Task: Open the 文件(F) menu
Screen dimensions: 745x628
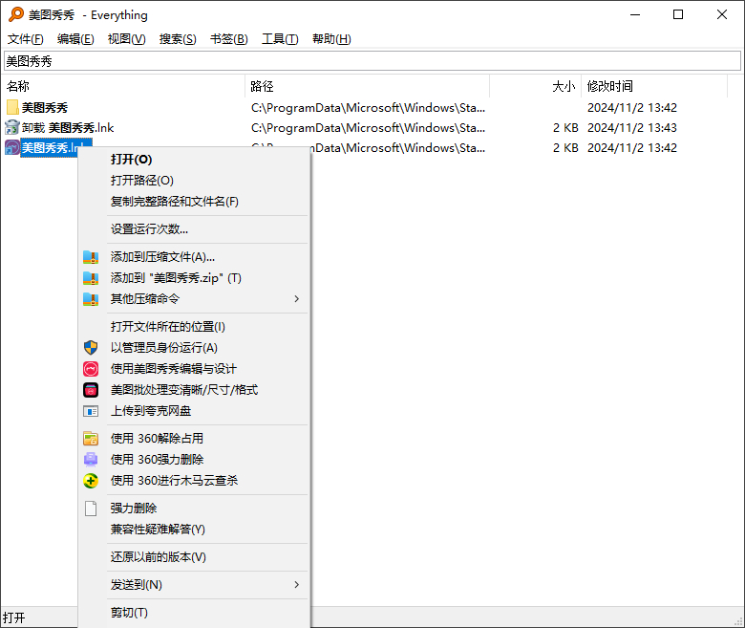Action: click(x=26, y=39)
